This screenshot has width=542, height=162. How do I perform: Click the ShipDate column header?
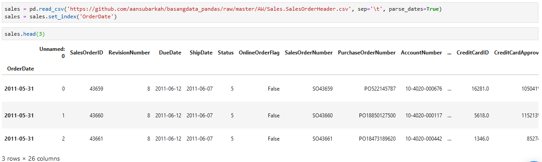pos(201,53)
